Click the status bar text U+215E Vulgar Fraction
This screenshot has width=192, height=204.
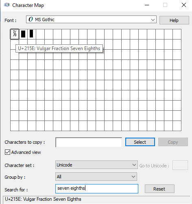(x=43, y=199)
